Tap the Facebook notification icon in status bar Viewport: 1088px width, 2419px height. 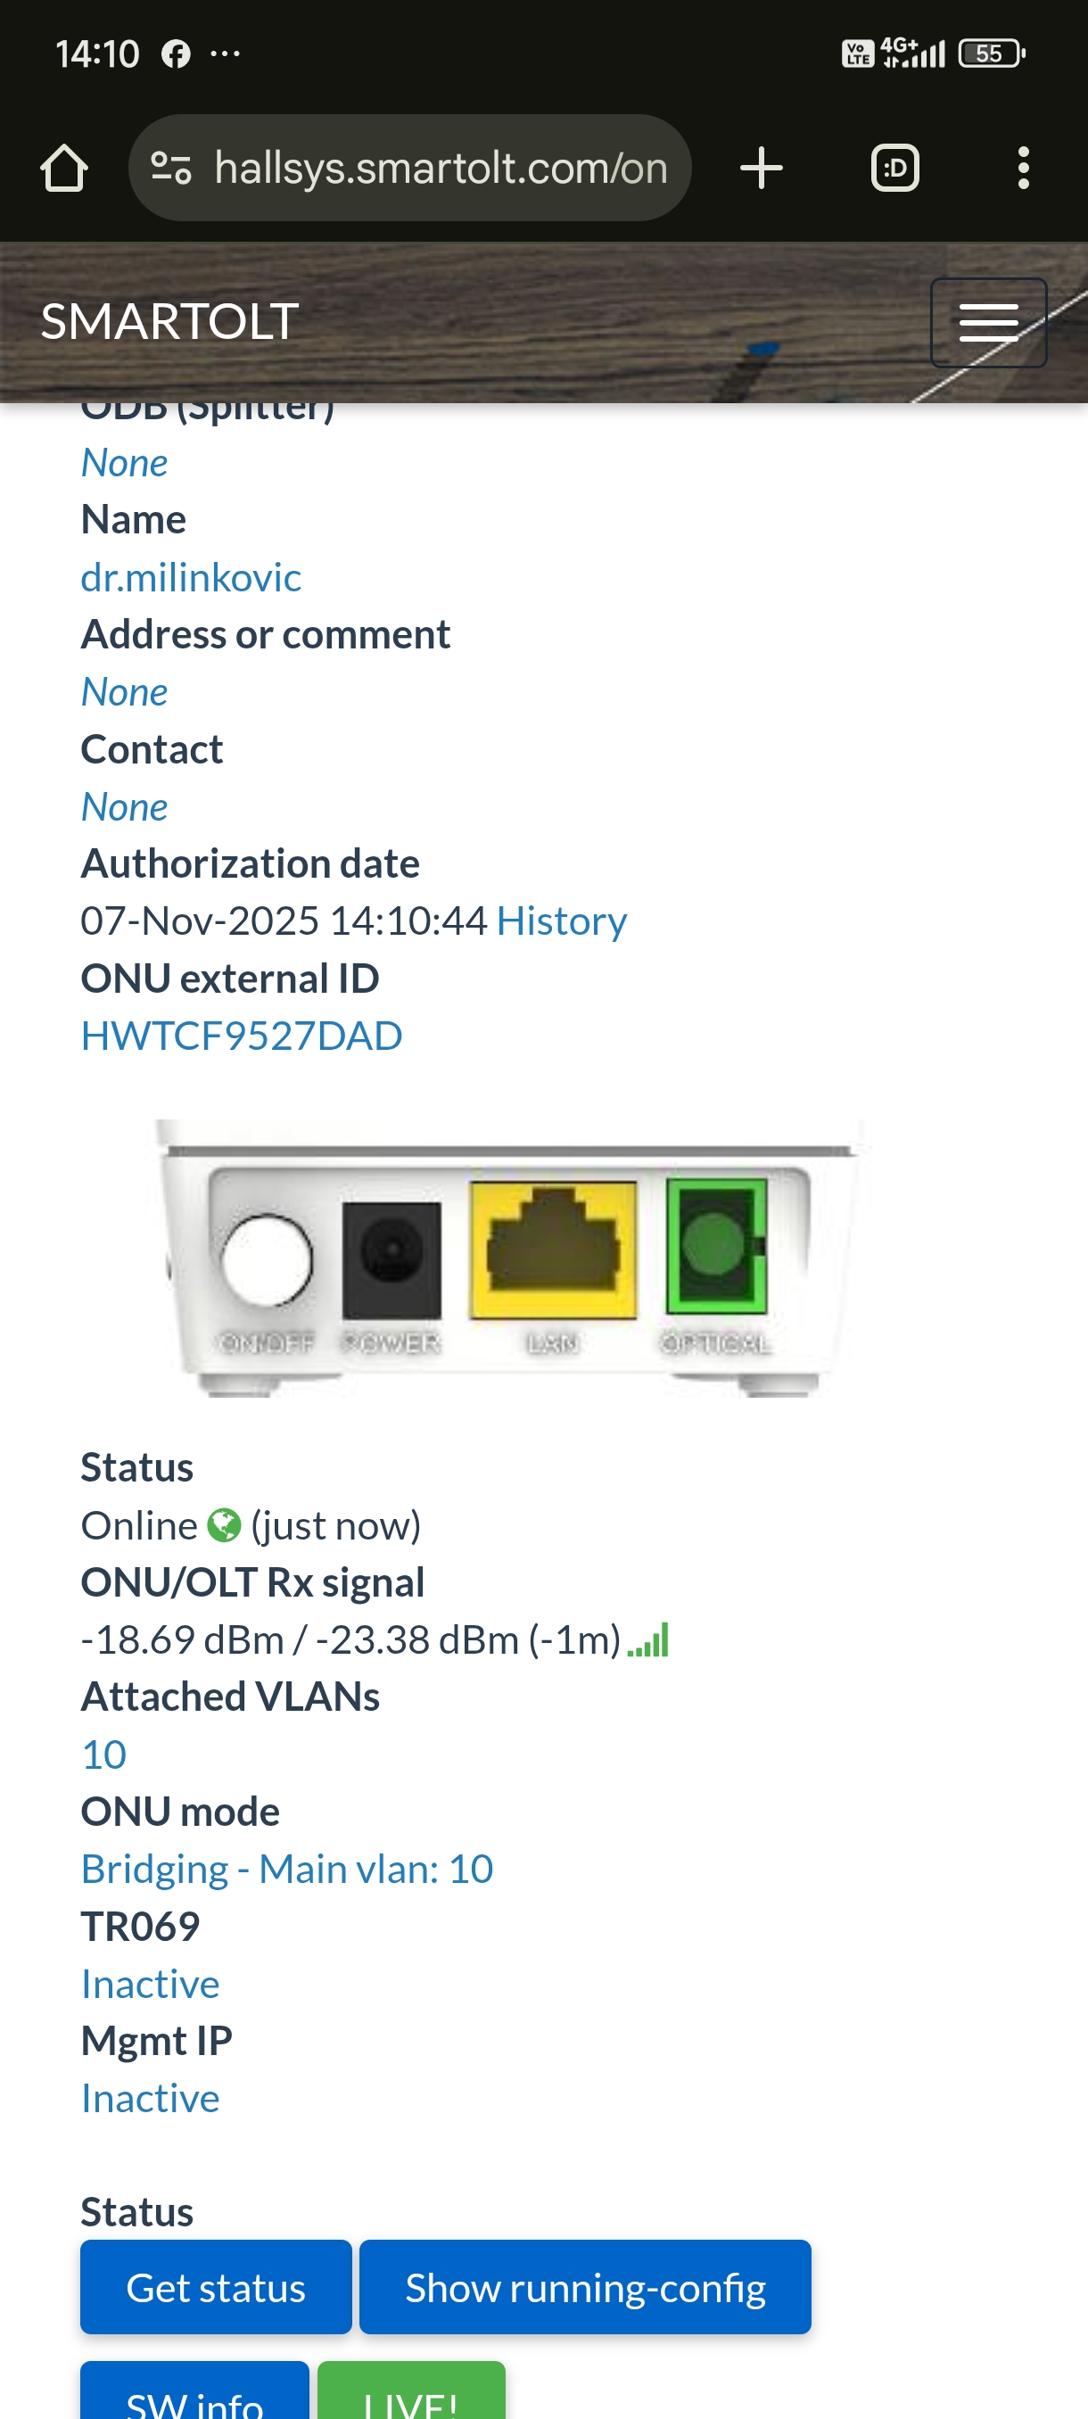click(176, 54)
